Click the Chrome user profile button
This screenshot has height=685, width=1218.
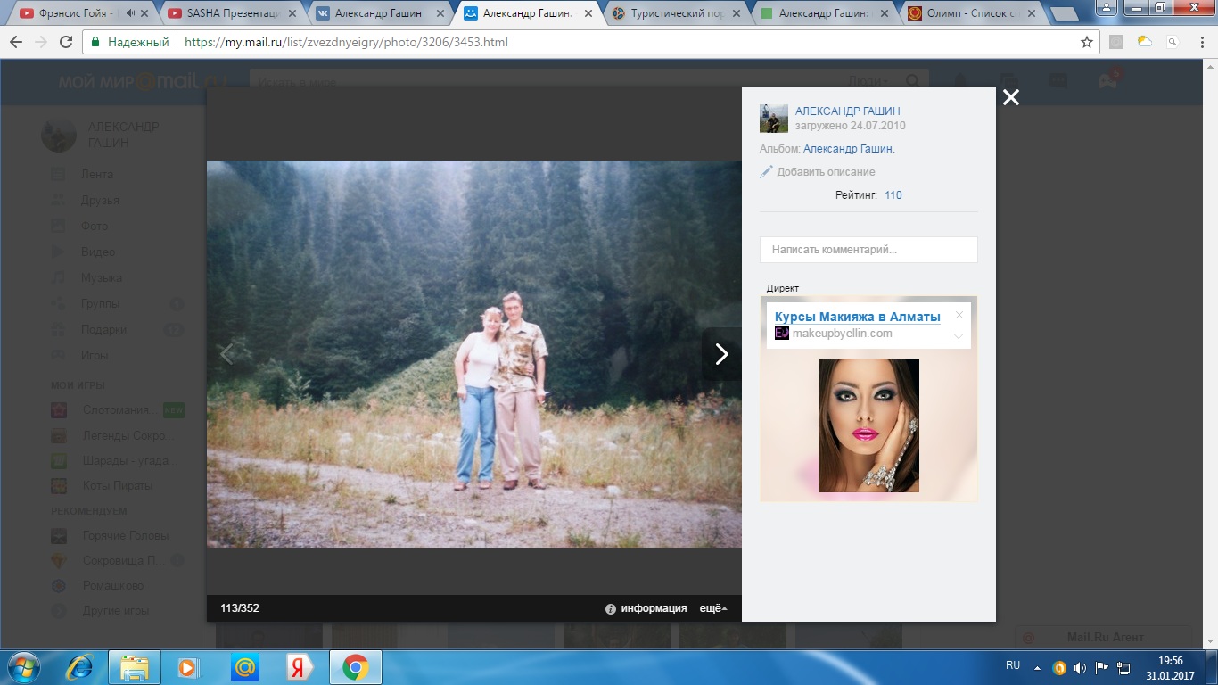point(1105,7)
